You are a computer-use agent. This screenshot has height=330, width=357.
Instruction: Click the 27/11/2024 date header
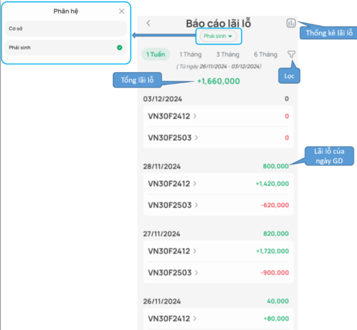[162, 234]
